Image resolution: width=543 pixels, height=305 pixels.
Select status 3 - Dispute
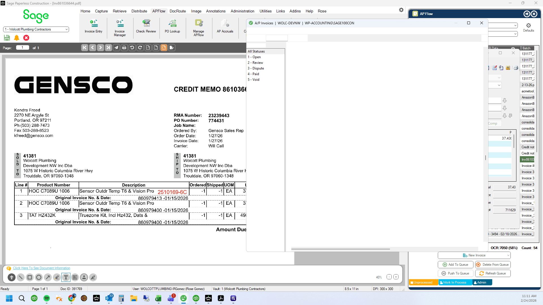click(x=266, y=68)
